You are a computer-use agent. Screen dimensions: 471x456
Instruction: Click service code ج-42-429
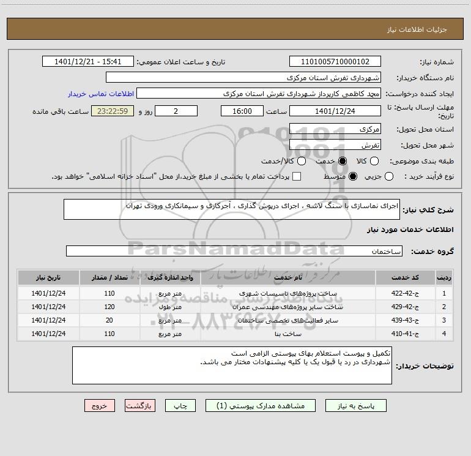click(x=405, y=307)
